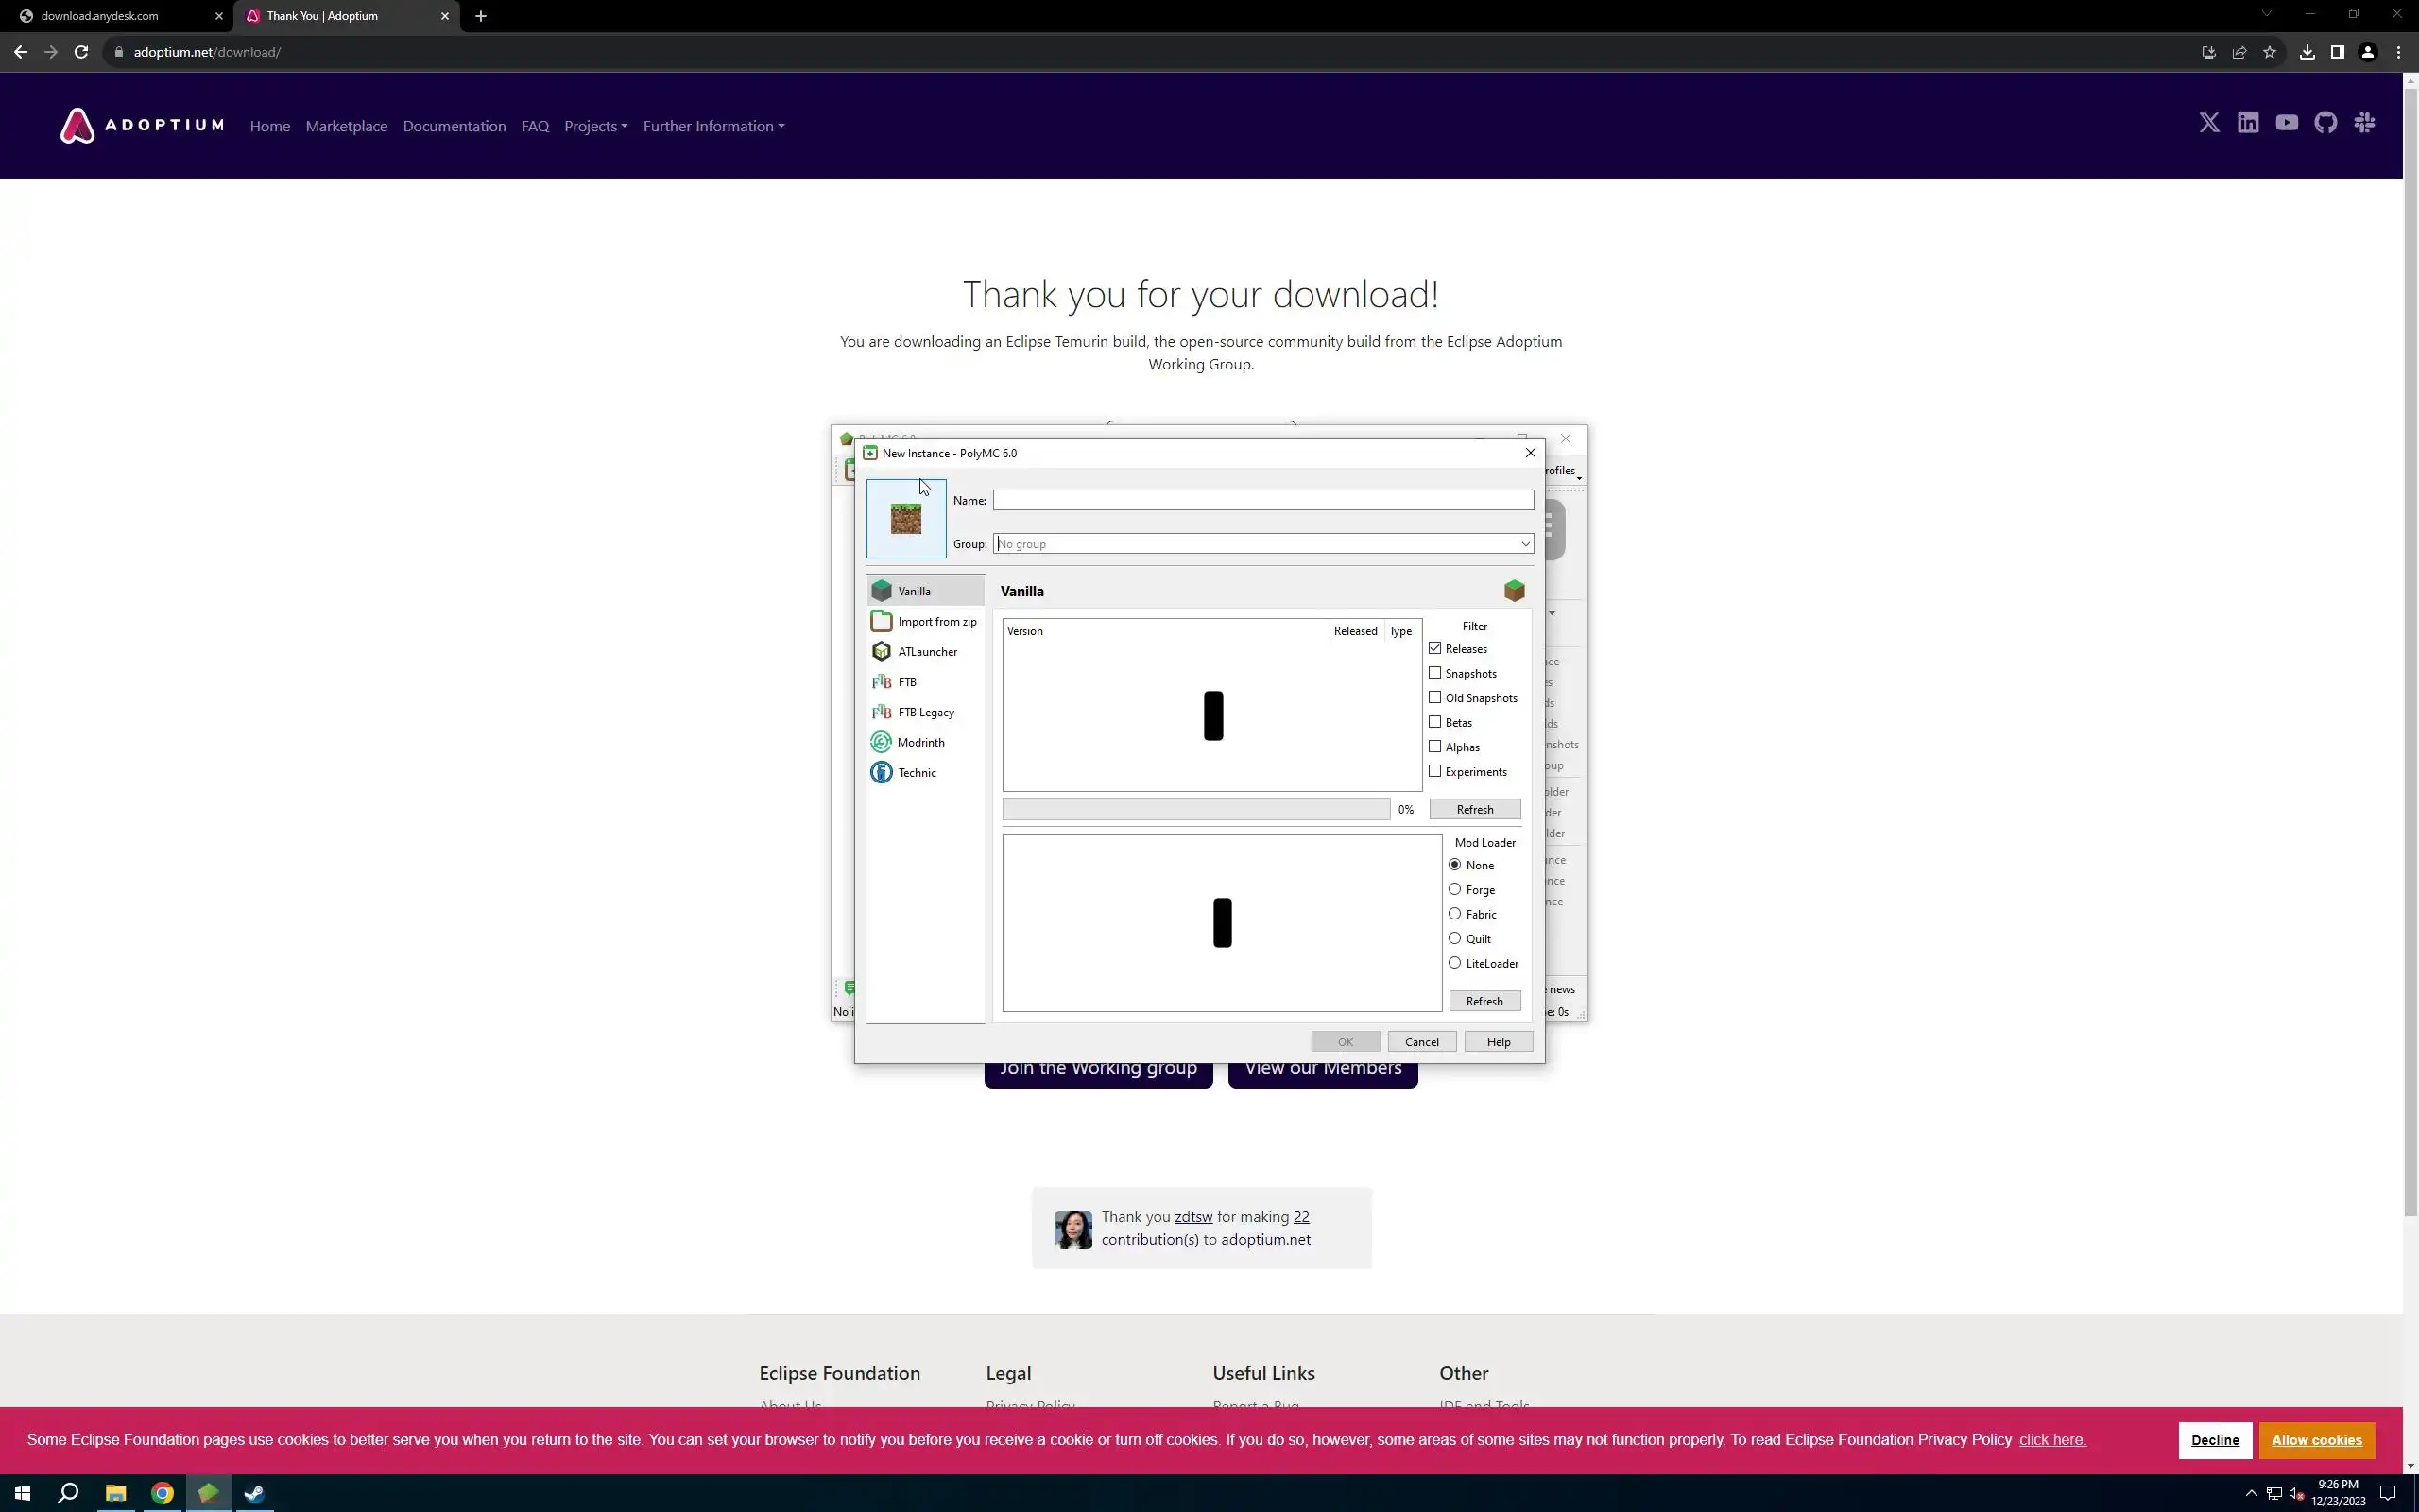Select the Technic platform icon
This screenshot has width=2419, height=1512.
point(882,773)
